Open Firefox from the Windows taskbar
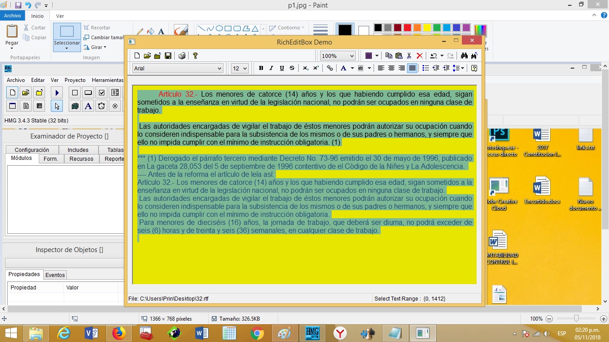Screen dimensions: 609x342 coord(119,333)
